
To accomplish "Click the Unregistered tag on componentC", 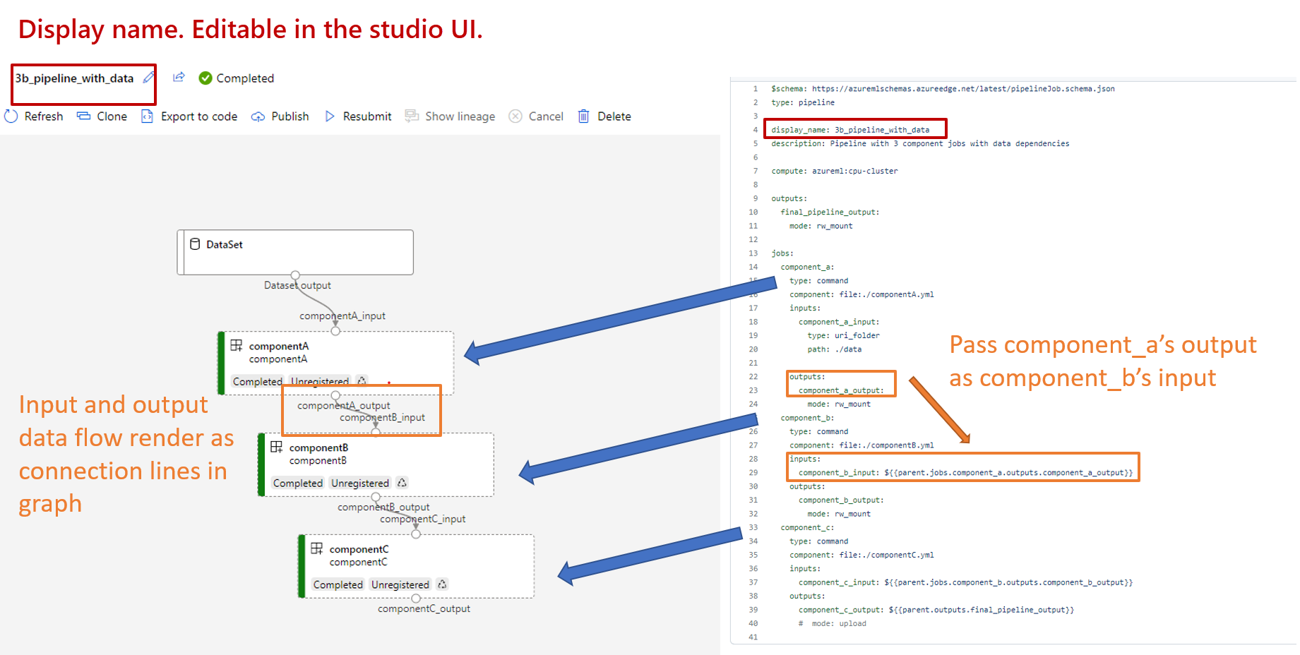I will [400, 584].
